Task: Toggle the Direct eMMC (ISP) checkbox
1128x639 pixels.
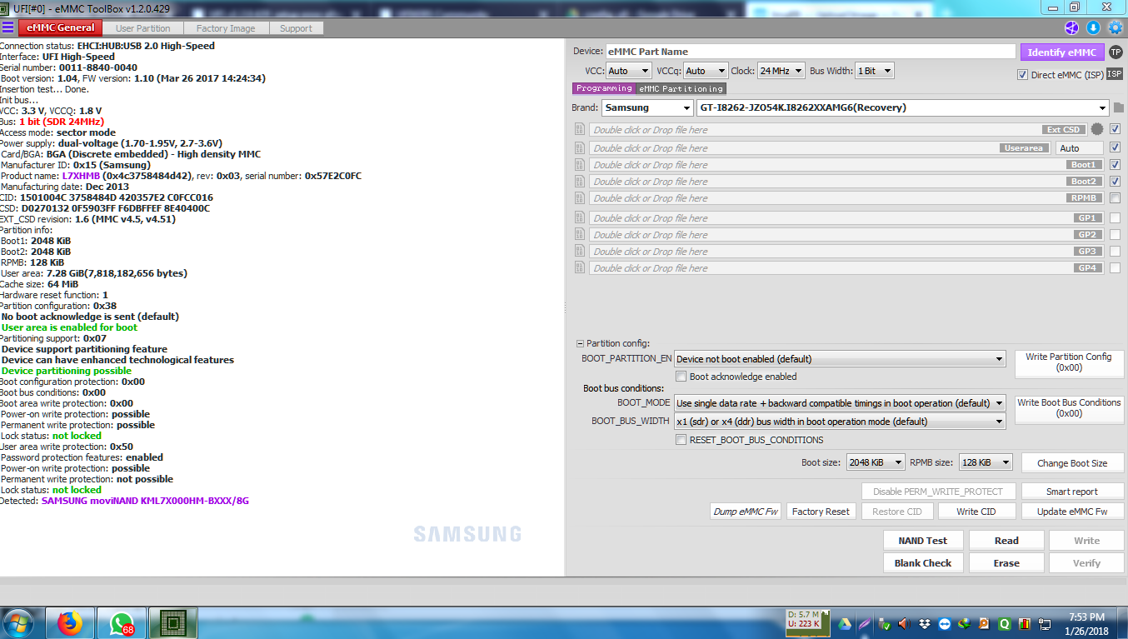Action: pyautogui.click(x=1023, y=75)
